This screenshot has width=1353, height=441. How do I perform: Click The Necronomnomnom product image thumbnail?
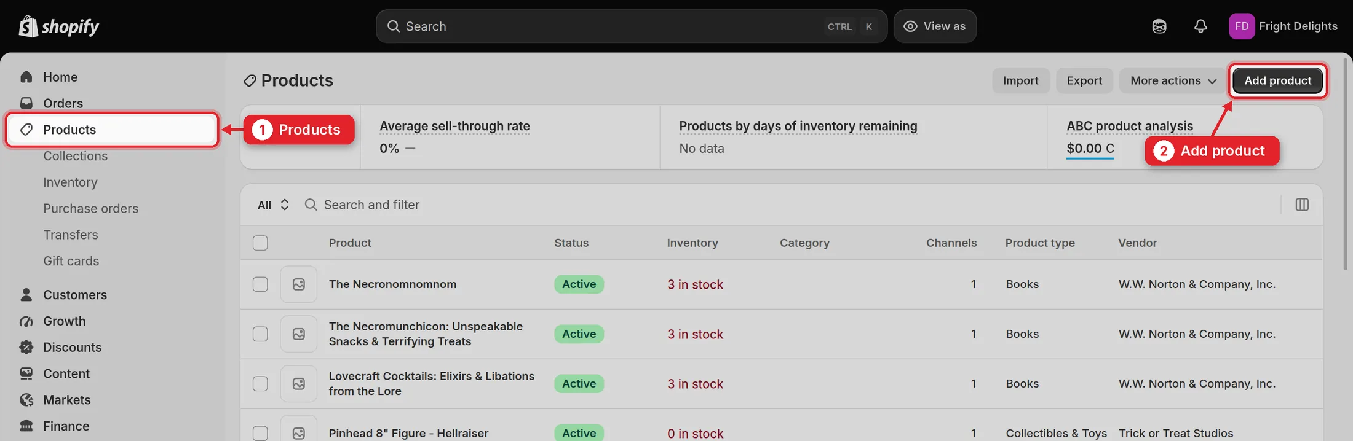pyautogui.click(x=299, y=284)
